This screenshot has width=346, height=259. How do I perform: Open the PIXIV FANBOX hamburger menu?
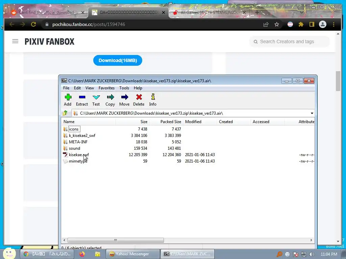pos(15,41)
